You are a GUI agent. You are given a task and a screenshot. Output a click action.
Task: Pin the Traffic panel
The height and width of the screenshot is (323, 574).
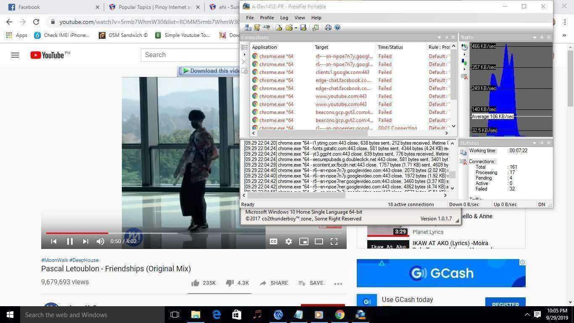click(542, 37)
